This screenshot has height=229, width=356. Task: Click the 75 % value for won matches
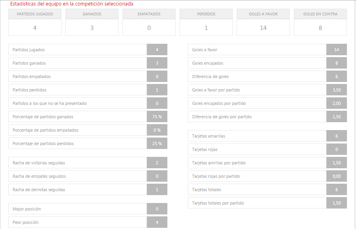[157, 117]
